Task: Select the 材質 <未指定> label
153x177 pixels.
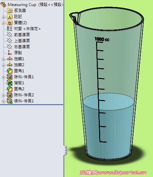Action: [x=27, y=29]
